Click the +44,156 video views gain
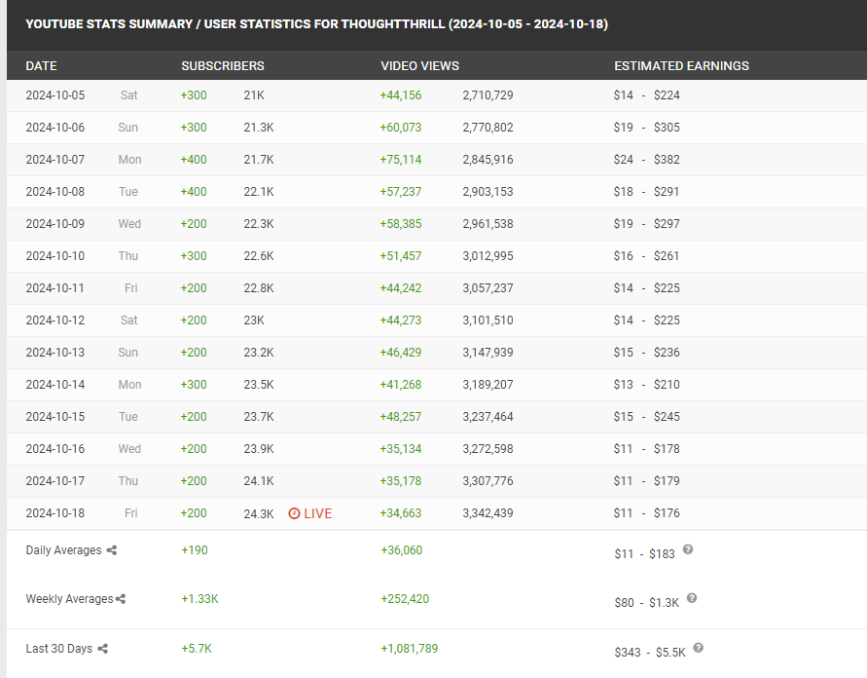 (401, 95)
